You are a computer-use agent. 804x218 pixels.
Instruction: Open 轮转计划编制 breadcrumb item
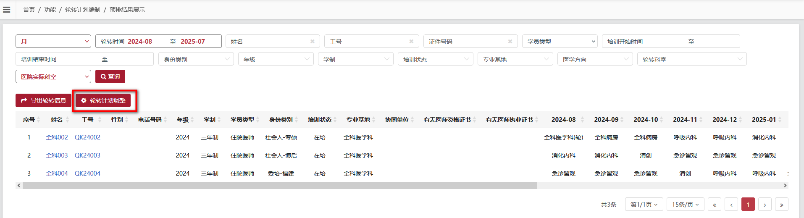coord(83,9)
